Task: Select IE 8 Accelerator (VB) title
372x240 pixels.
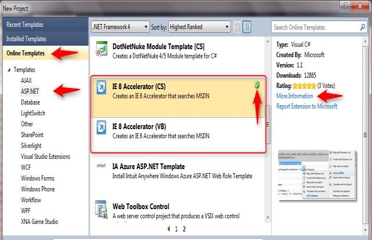Action: click(x=139, y=126)
